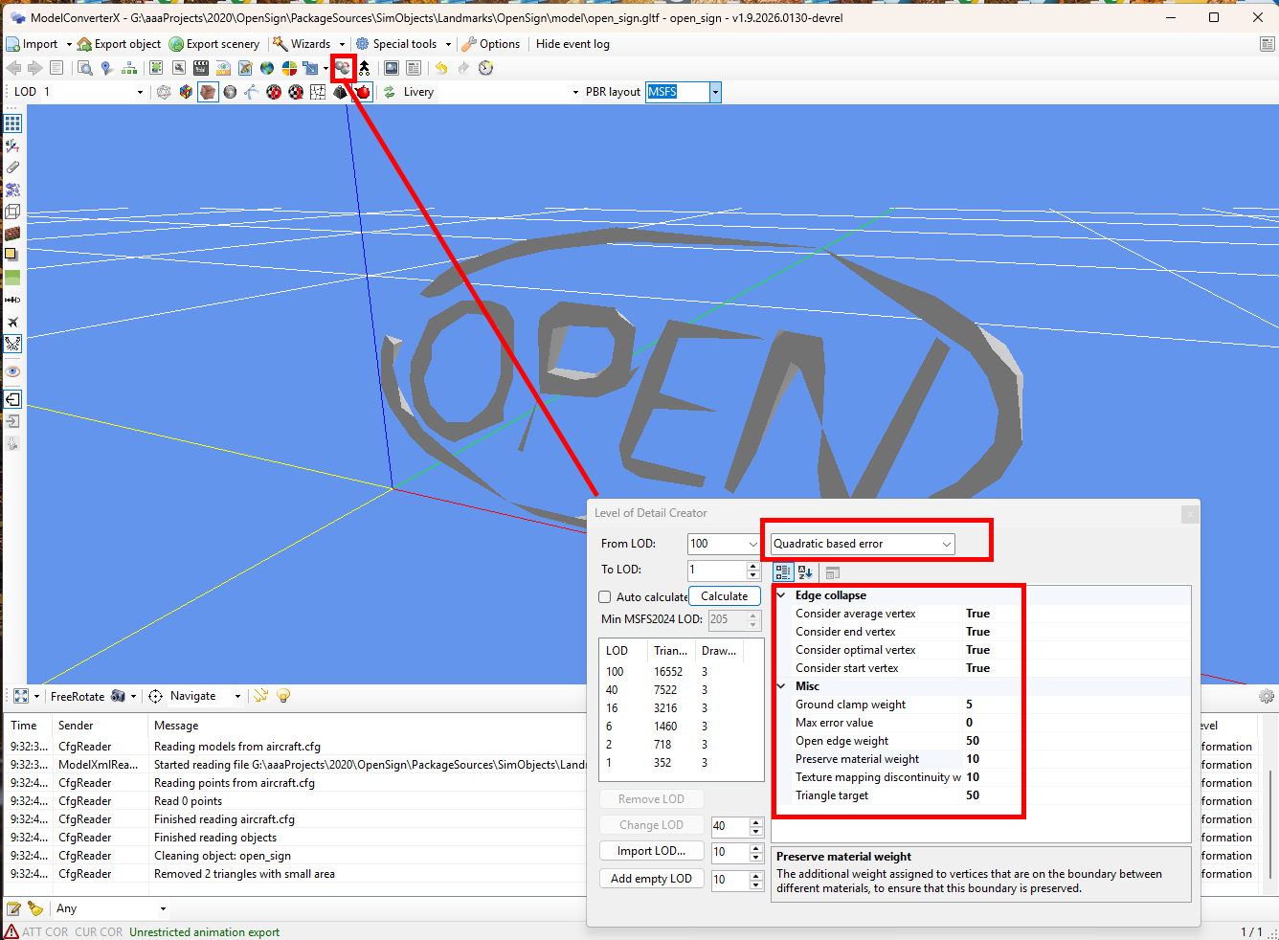Viewport: 1279px width, 940px height.
Task: Select the wireframe render mode icon
Action: pos(164,92)
